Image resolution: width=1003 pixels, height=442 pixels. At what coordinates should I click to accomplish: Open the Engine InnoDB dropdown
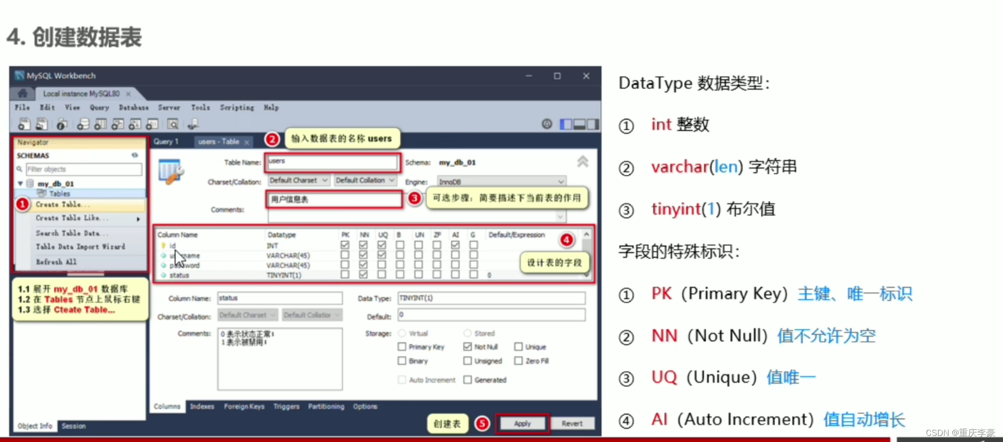(x=502, y=181)
